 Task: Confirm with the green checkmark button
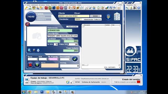(x=75, y=59)
